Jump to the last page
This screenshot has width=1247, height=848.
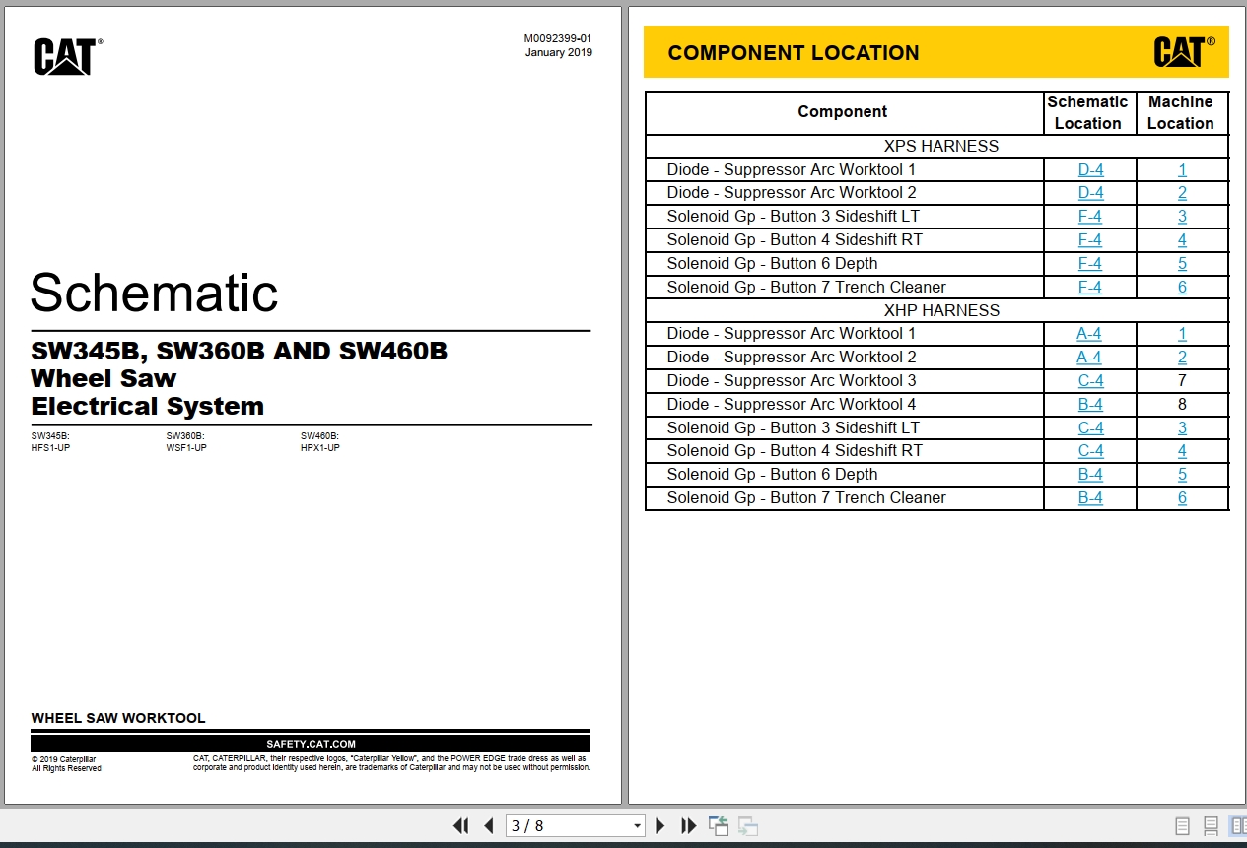(x=689, y=826)
